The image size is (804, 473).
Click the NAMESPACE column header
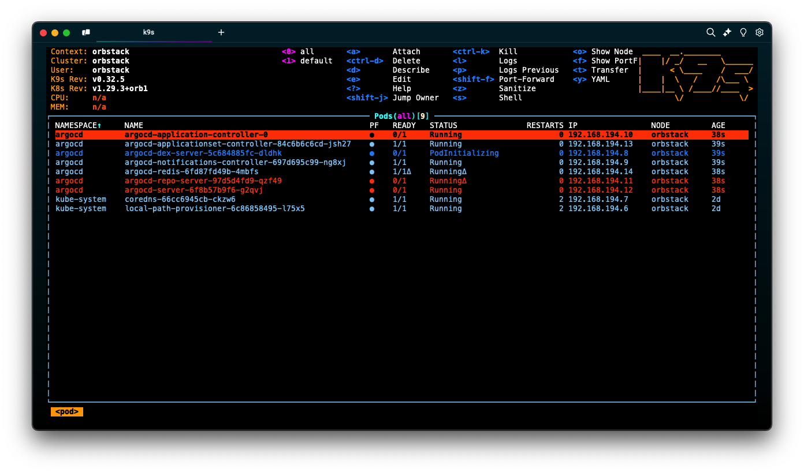pos(78,126)
